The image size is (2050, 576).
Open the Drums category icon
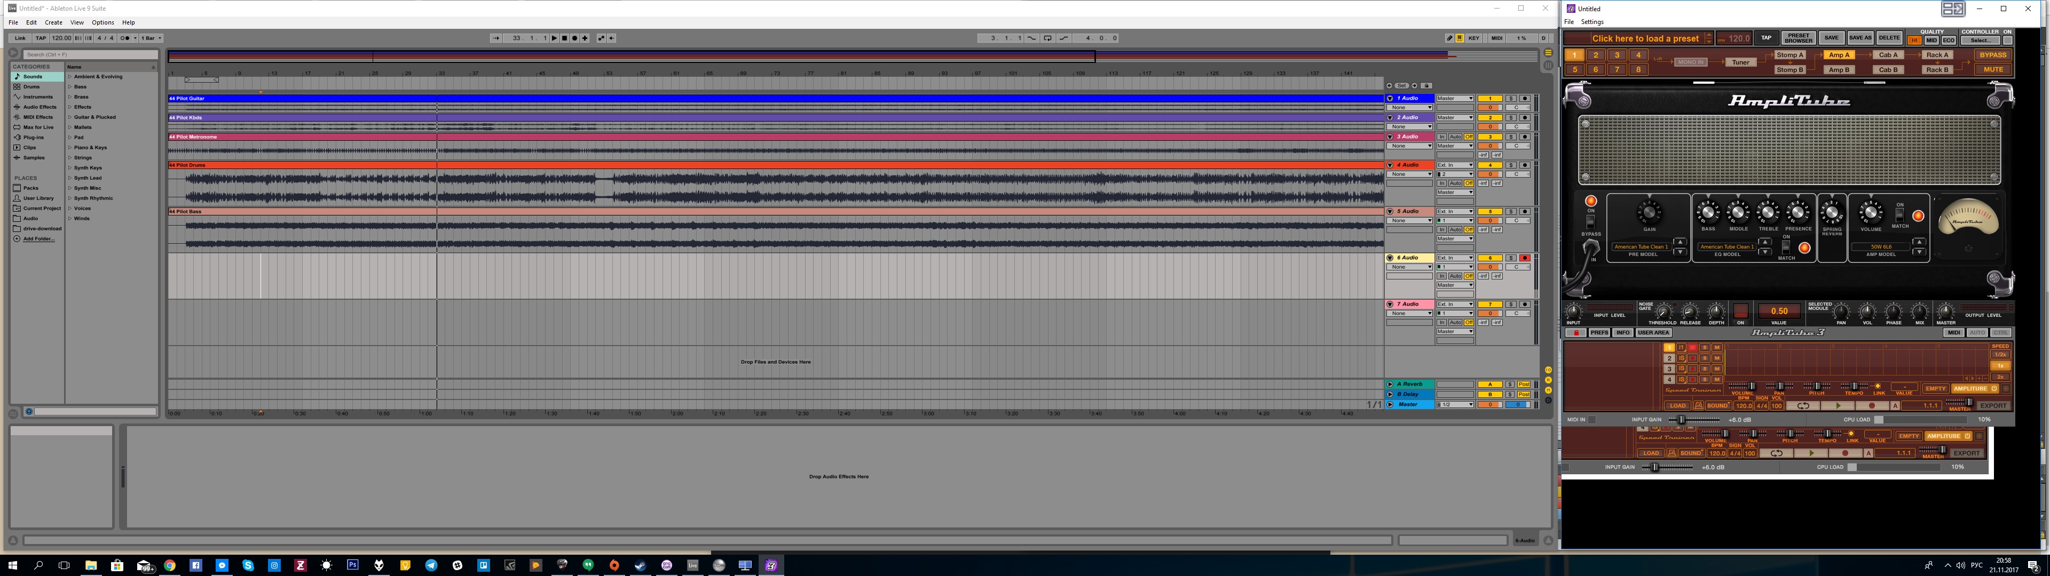tap(17, 87)
